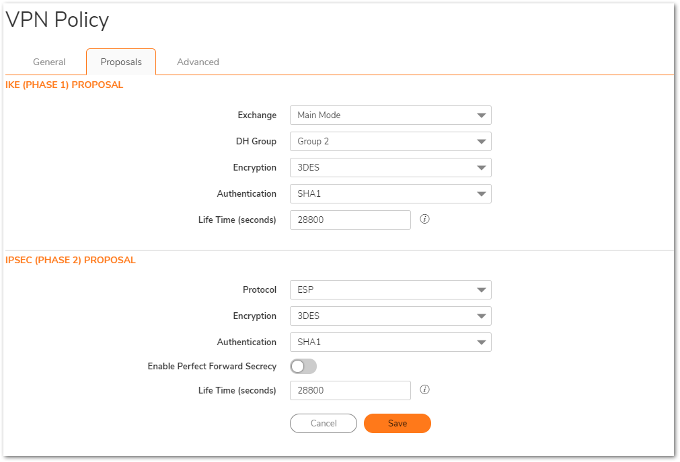The image size is (680, 462).
Task: Open the Advanced tab
Action: 198,62
